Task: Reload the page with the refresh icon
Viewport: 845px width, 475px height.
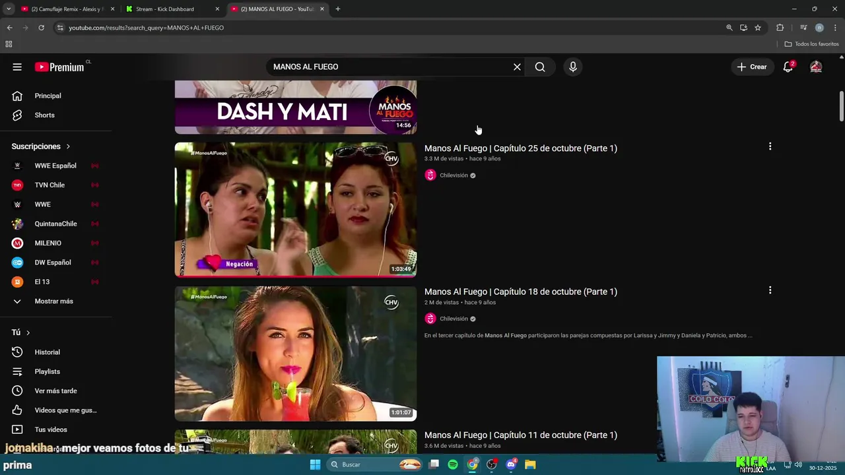Action: pos(41,28)
